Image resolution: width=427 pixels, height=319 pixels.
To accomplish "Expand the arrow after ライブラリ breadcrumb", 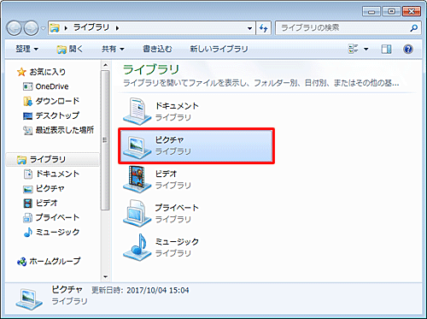I will pos(117,28).
